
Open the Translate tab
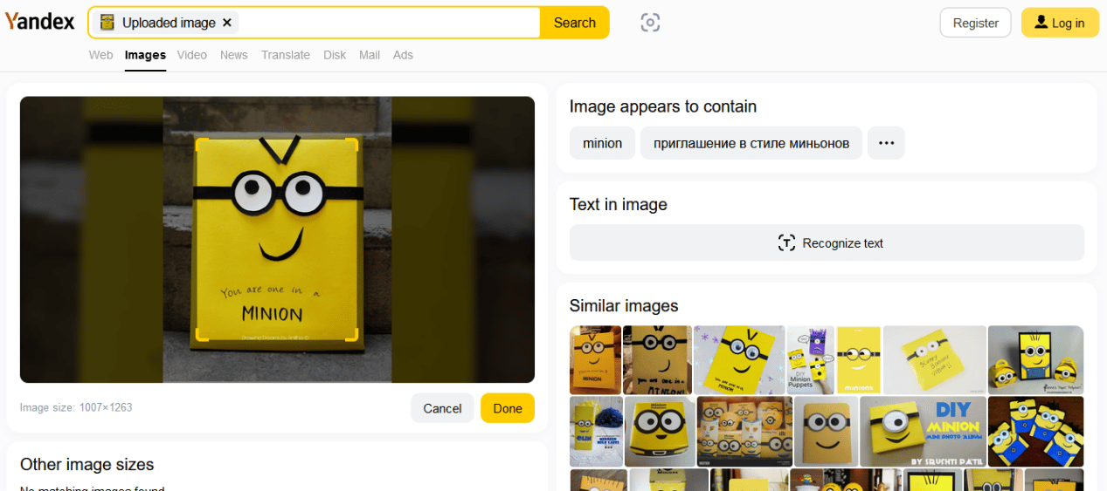(x=286, y=55)
